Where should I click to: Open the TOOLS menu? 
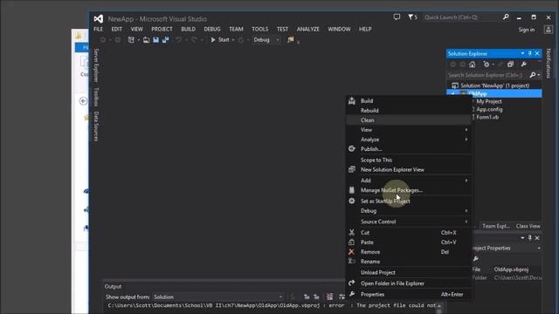pyautogui.click(x=260, y=29)
